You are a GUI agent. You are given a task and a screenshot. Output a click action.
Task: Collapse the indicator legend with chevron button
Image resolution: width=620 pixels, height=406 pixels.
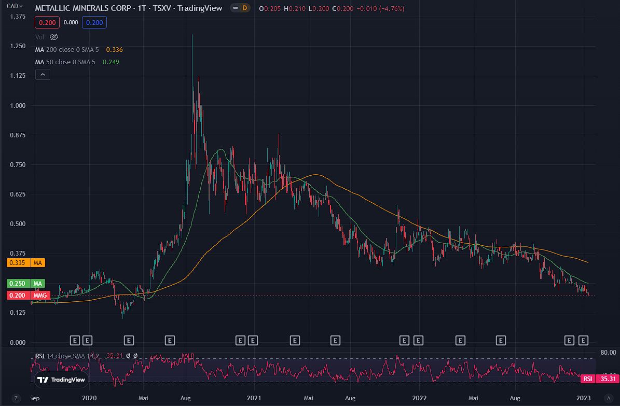pyautogui.click(x=43, y=75)
